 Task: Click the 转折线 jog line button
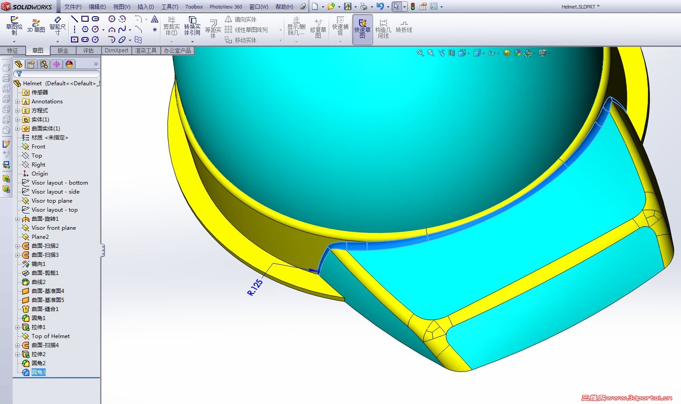click(x=404, y=27)
